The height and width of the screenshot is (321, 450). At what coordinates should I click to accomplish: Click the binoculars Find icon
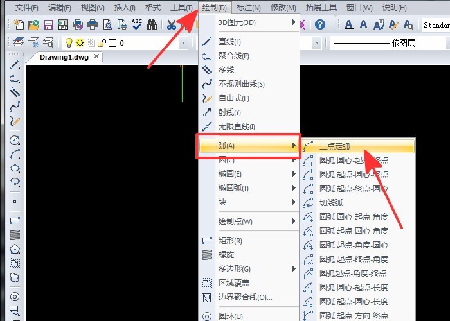(x=152, y=24)
